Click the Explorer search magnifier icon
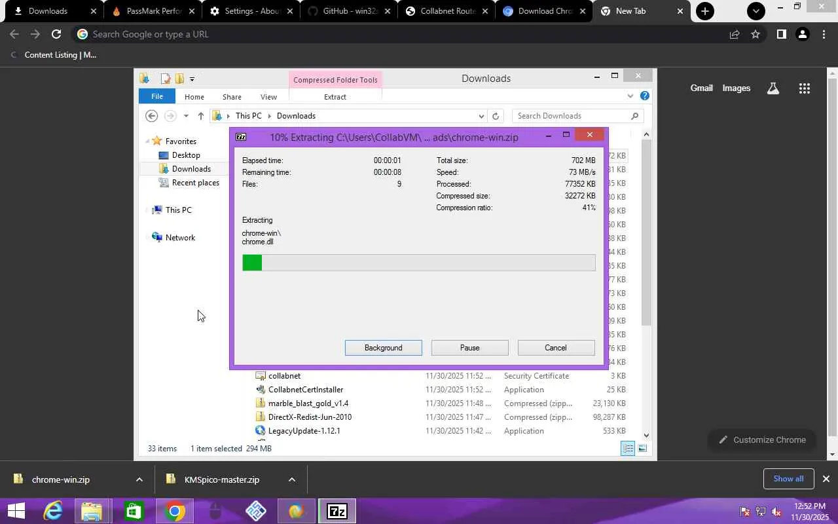838x524 pixels. click(x=634, y=116)
